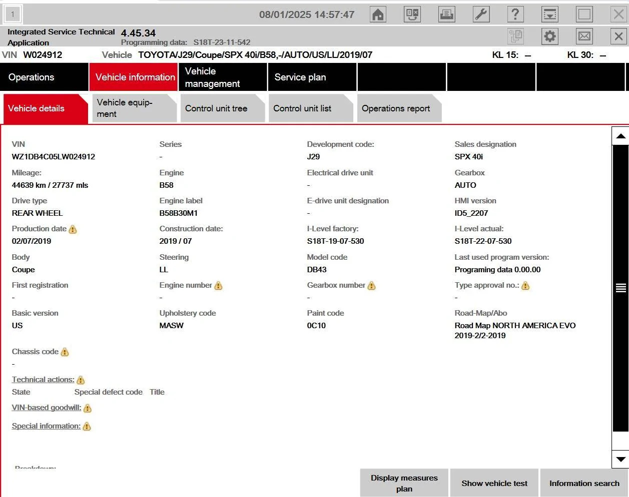Click I-Level actual value S18T-22-07-530

click(483, 241)
